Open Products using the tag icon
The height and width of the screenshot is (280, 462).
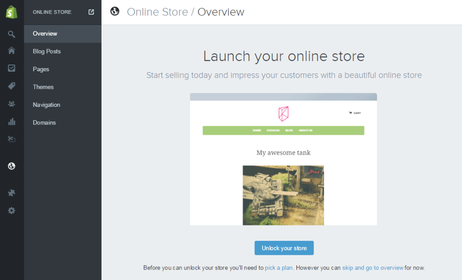point(12,86)
